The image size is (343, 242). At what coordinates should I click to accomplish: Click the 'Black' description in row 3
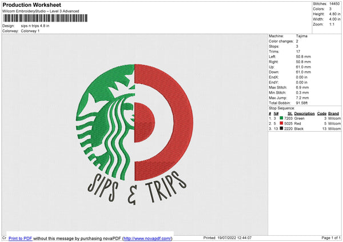(299, 129)
